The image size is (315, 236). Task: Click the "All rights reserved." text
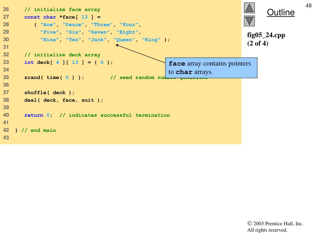[x=267, y=230]
